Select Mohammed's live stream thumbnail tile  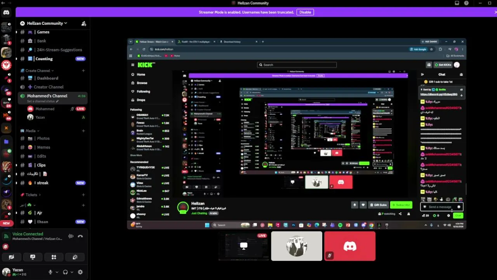(243, 246)
